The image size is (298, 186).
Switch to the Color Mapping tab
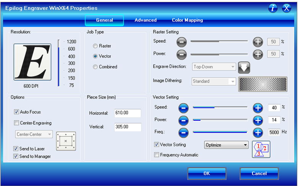tap(187, 20)
